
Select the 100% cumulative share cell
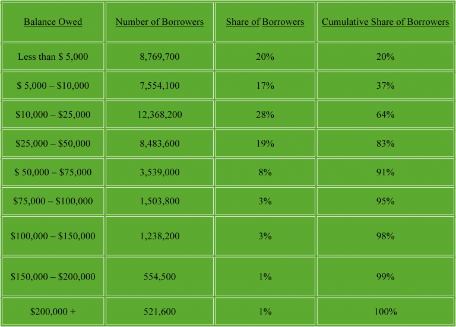385,312
